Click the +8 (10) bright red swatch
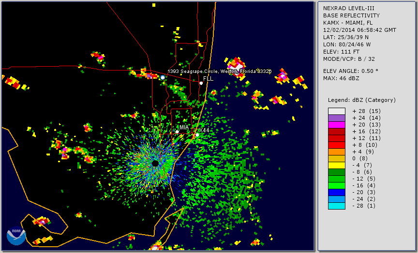This screenshot has height=253, width=418. (x=337, y=145)
